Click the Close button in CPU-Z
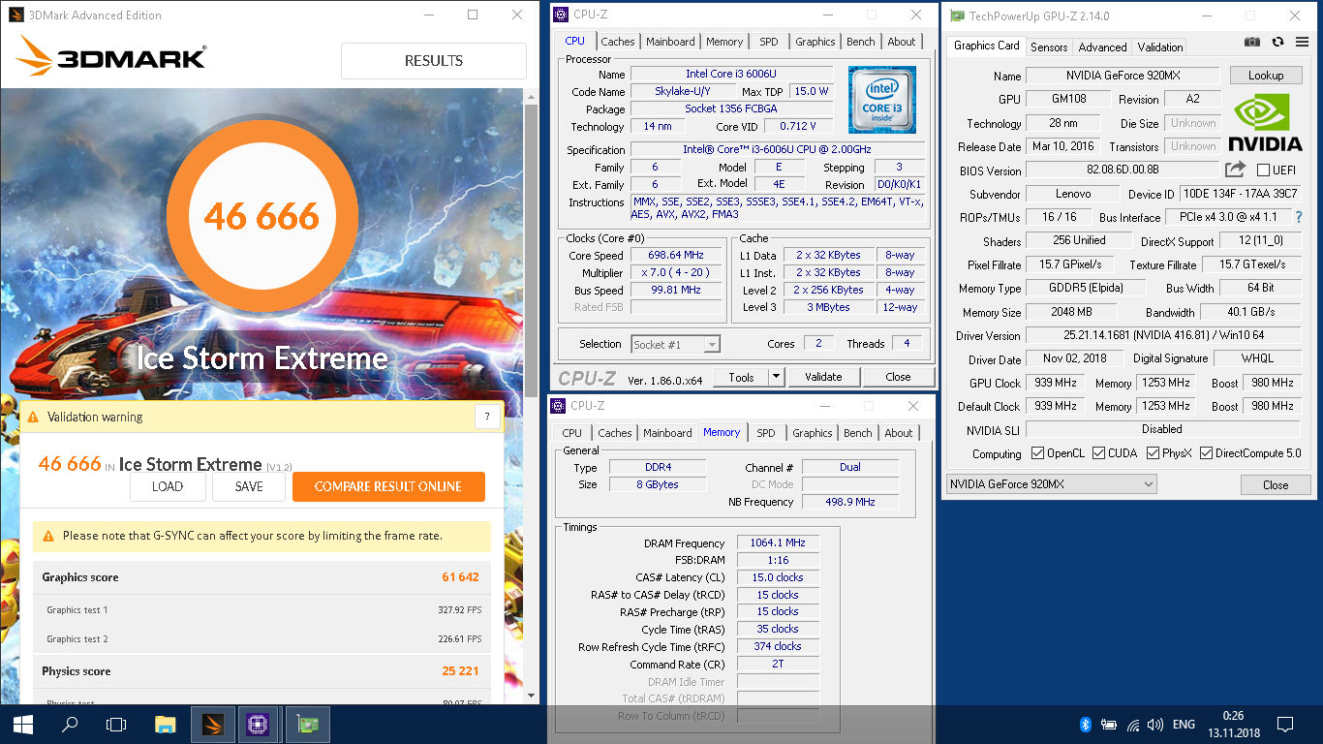The image size is (1323, 744). [x=898, y=377]
